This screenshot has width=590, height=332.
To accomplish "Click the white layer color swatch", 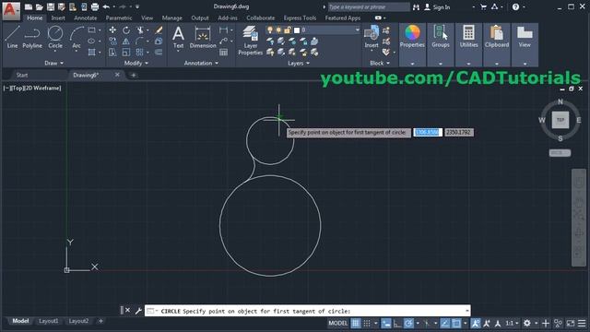I will coord(297,30).
